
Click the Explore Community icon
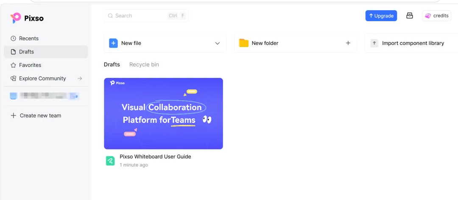click(13, 78)
